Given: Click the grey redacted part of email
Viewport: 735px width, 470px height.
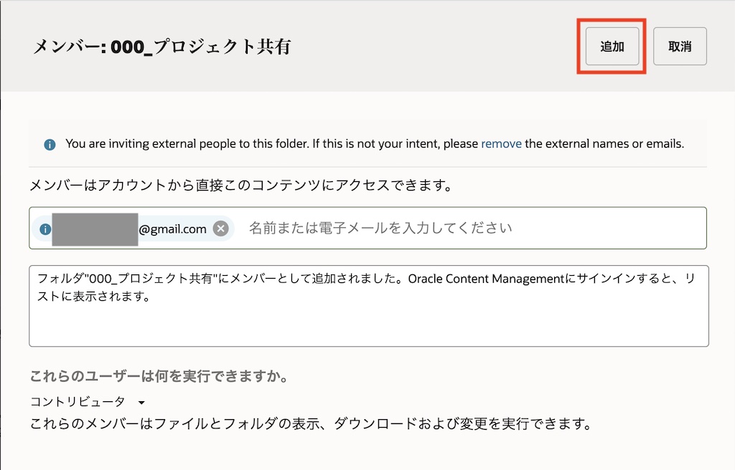Looking at the screenshot, I should (x=95, y=229).
